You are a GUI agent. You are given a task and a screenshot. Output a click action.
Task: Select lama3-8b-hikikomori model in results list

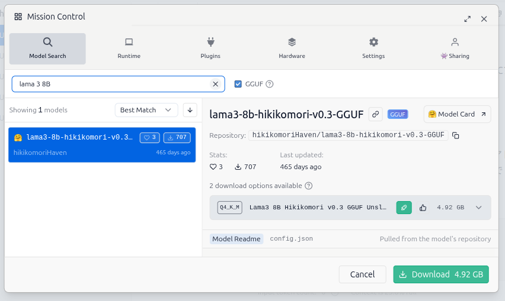[101, 145]
